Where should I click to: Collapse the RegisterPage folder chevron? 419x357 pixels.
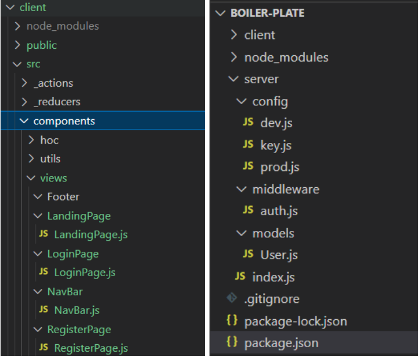point(38,330)
